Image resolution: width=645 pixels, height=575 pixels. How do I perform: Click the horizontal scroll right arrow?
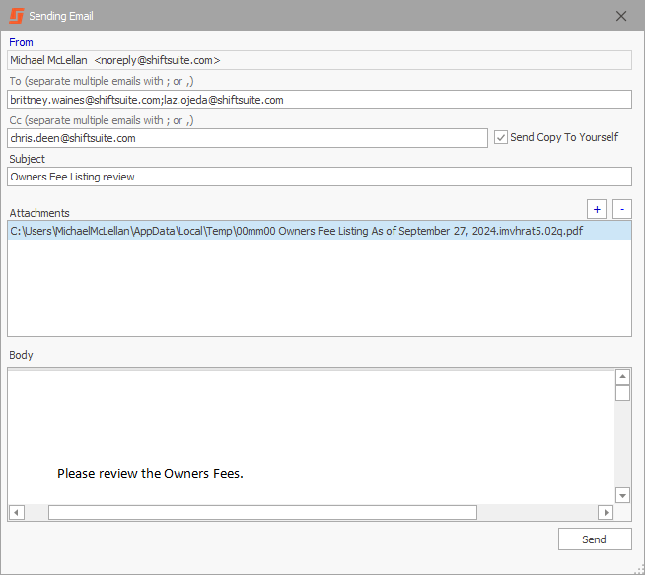click(606, 513)
